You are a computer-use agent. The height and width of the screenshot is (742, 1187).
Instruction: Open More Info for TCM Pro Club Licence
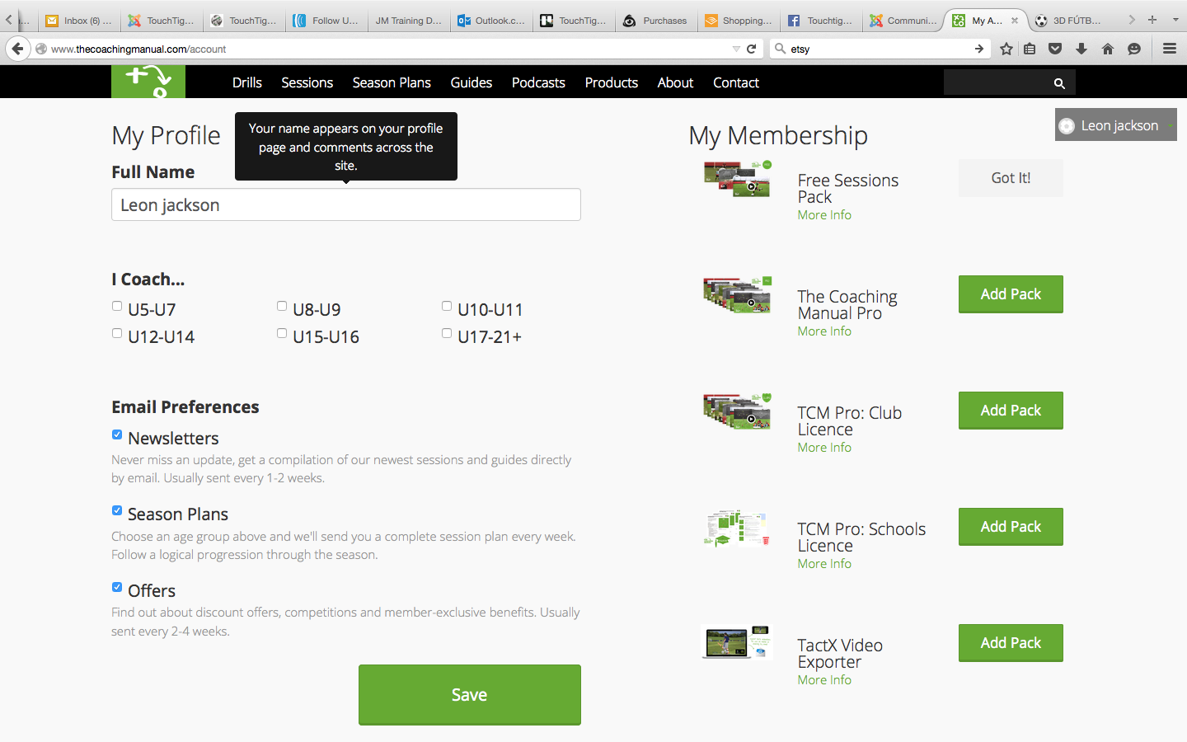[x=824, y=447]
